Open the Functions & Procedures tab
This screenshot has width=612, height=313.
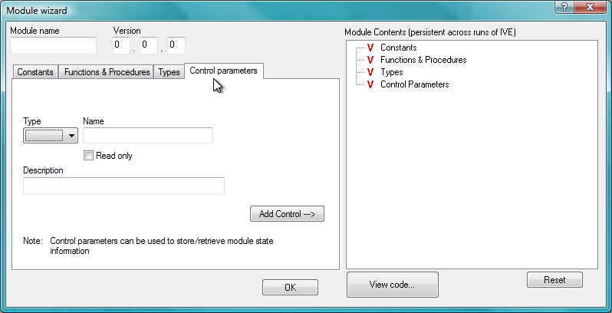pos(107,72)
